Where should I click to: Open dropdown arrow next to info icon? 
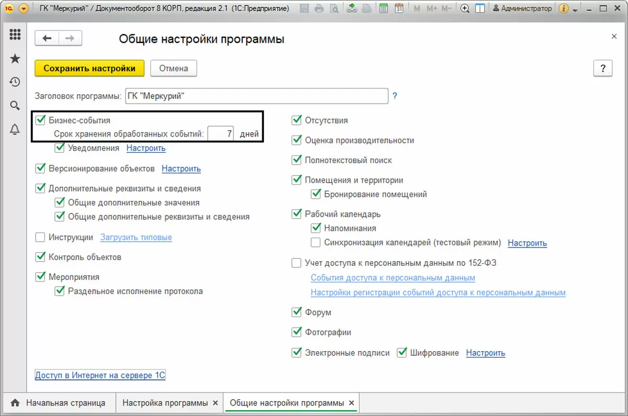click(575, 9)
